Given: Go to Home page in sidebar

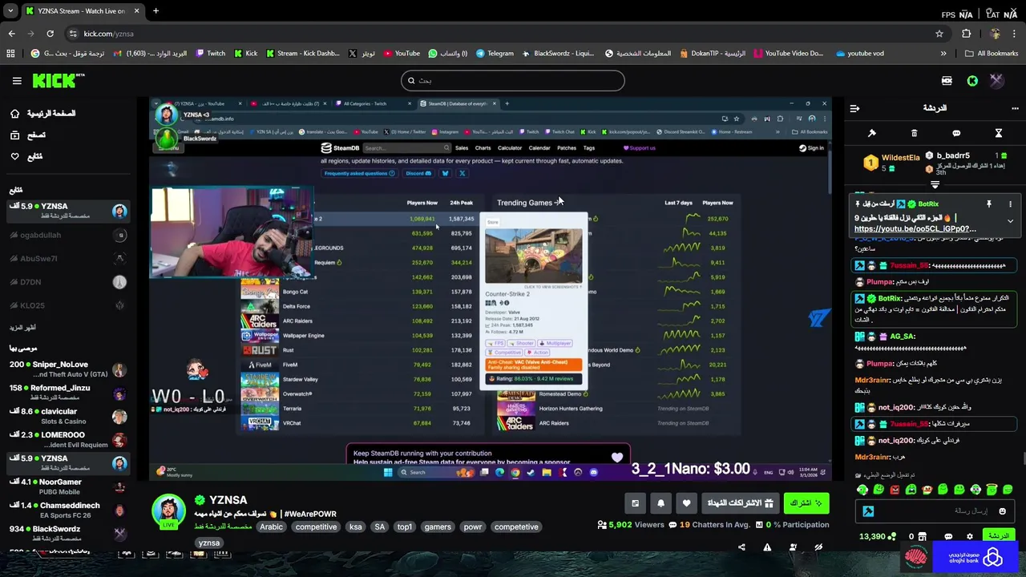Looking at the screenshot, I should pyautogui.click(x=44, y=114).
